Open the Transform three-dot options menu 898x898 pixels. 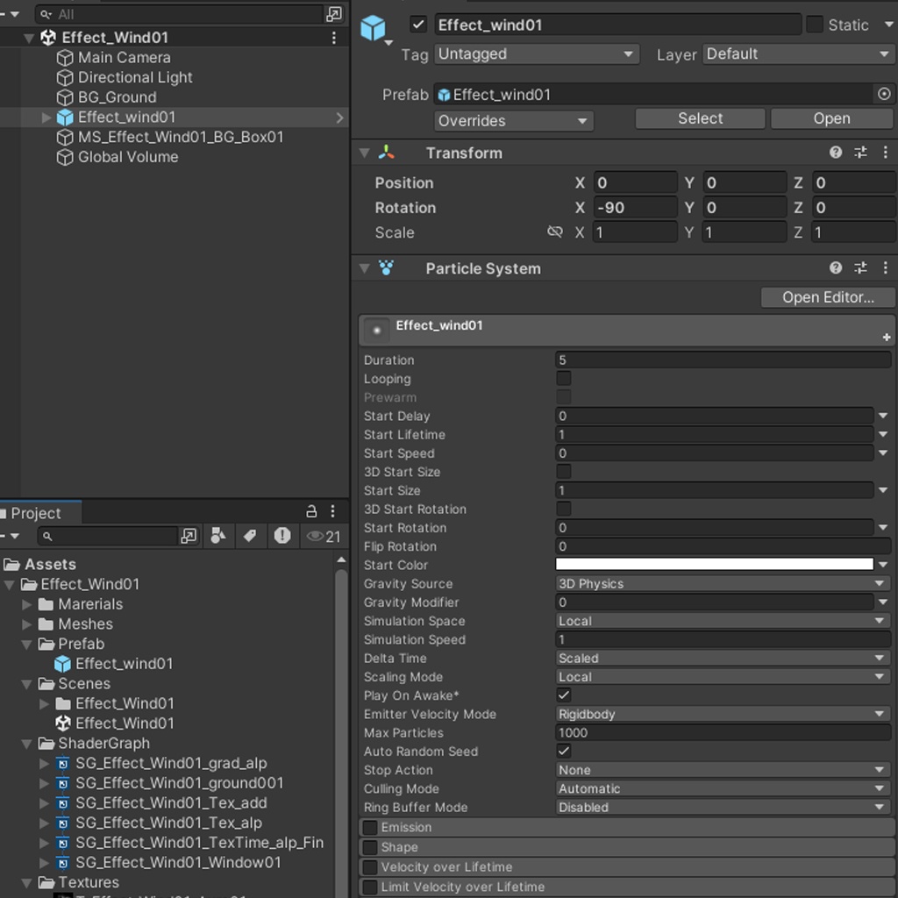click(886, 152)
